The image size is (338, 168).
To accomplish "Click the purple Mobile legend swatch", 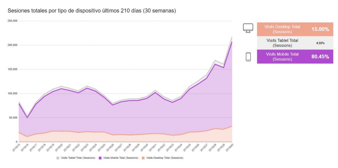I will pyautogui.click(x=100, y=158).
